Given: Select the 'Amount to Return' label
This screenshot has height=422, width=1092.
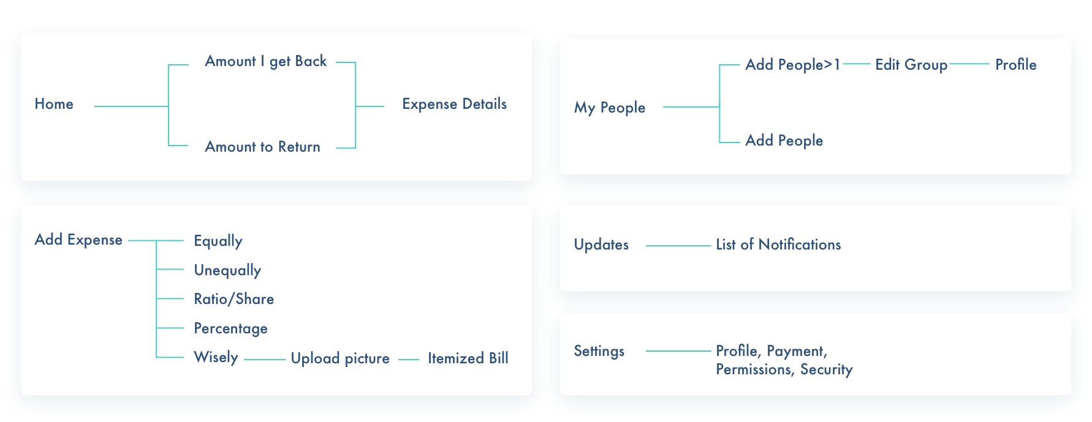Looking at the screenshot, I should tap(262, 147).
